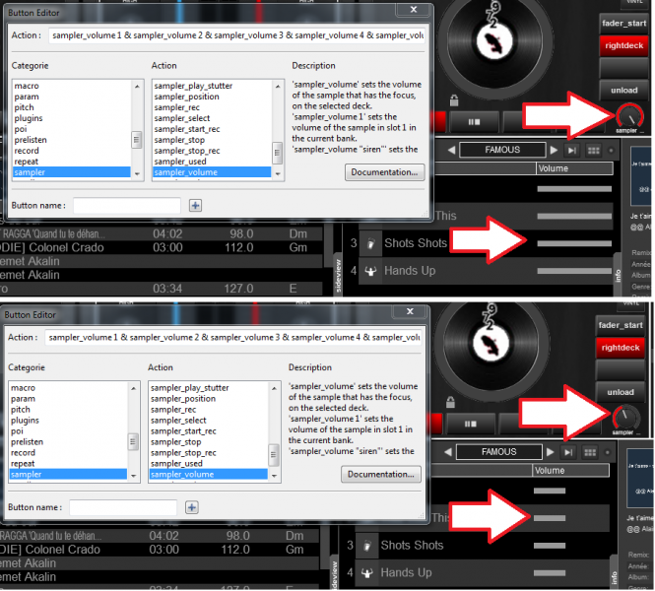Click Documentation button in top Button Editor
This screenshot has width=655, height=591.
coord(385,172)
